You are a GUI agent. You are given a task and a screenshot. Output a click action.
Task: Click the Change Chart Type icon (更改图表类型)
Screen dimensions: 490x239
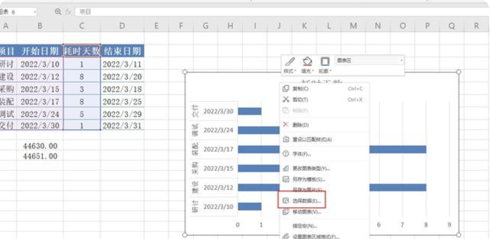[286, 168]
